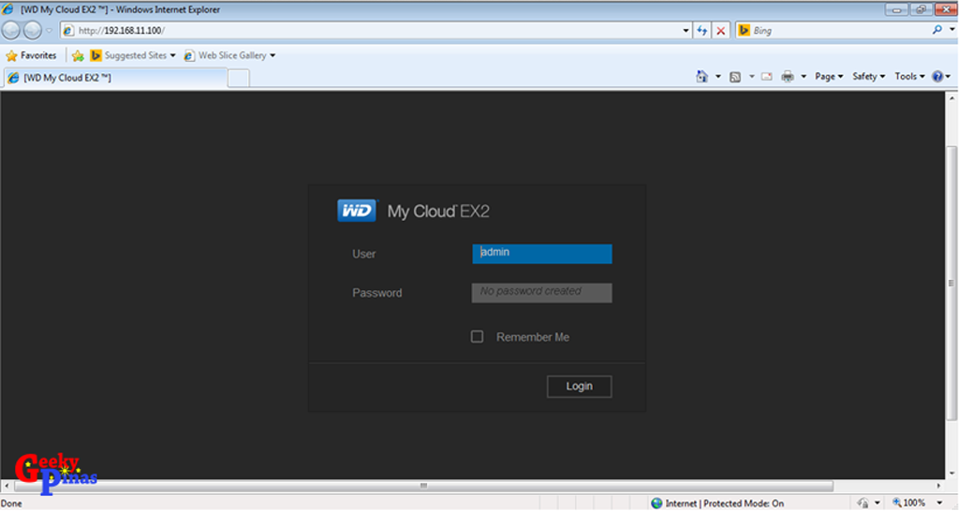Click the red Stop loading icon
This screenshot has height=511, width=959.
[x=721, y=31]
